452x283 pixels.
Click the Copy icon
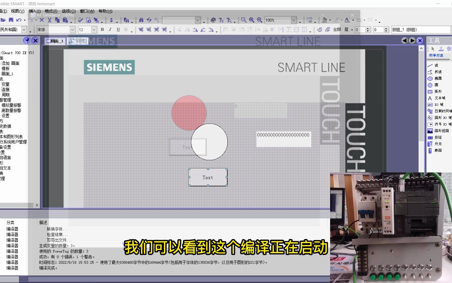(57, 20)
